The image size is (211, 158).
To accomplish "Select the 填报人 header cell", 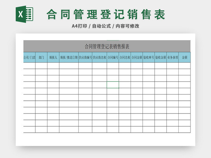I will click(x=53, y=57).
